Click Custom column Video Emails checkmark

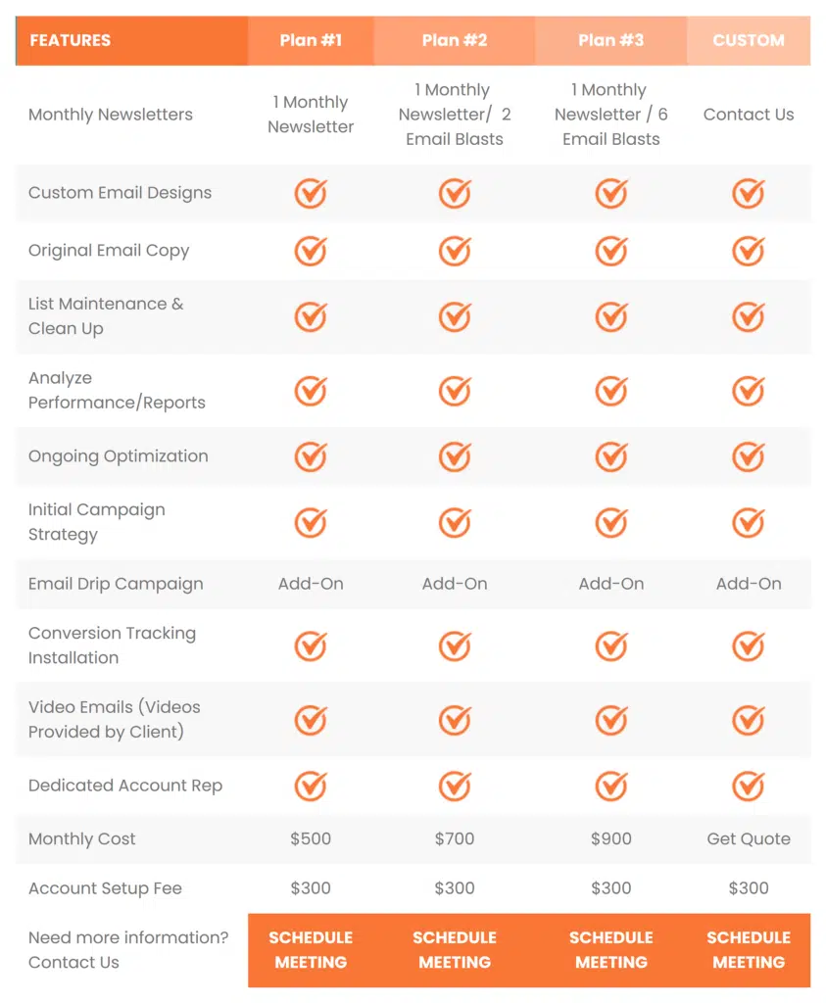point(749,719)
